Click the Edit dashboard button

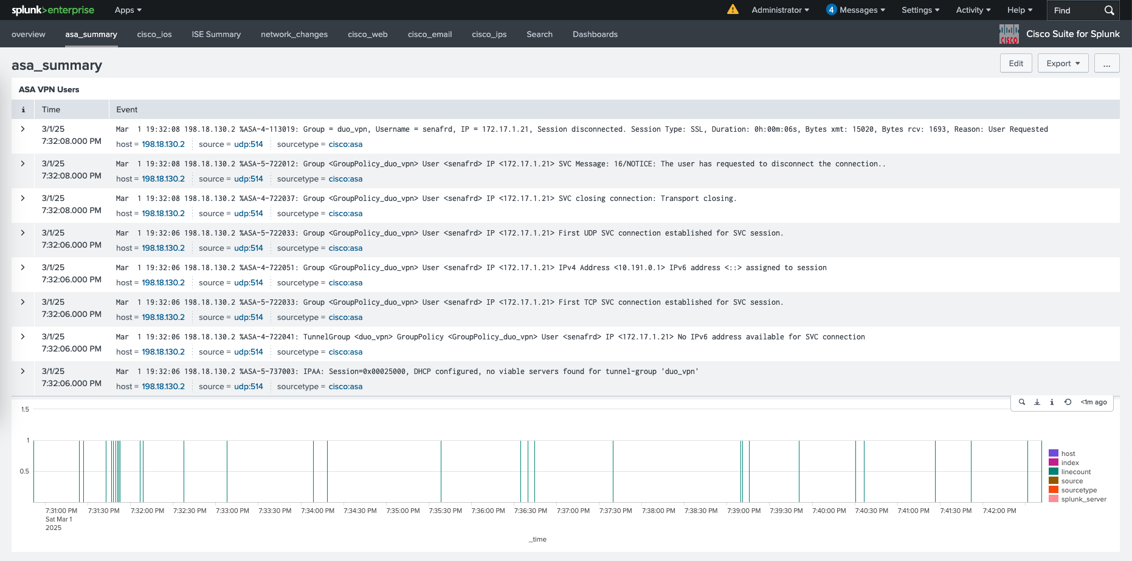1015,63
